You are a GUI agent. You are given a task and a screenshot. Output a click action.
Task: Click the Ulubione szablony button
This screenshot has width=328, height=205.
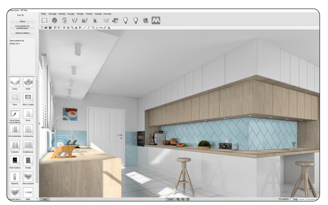[x=22, y=33]
